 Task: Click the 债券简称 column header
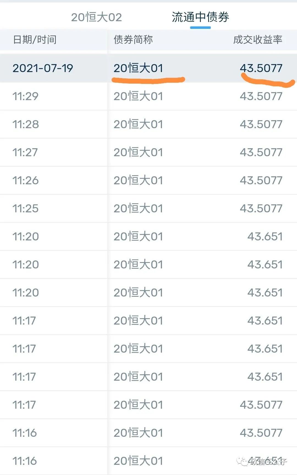click(133, 40)
